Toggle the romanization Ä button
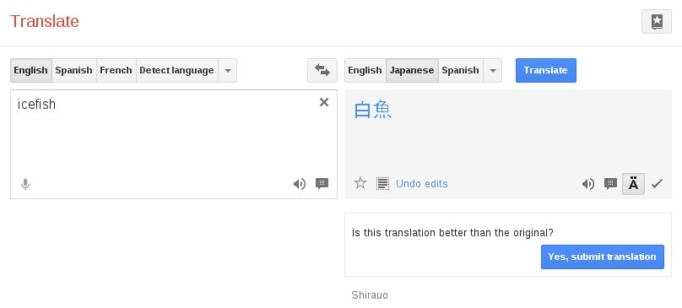682x308 pixels. [x=634, y=184]
